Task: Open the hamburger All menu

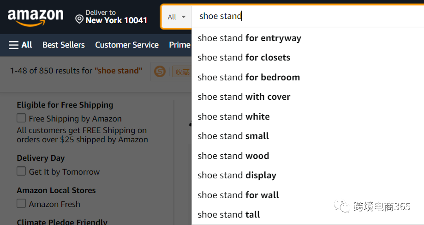Action: [x=20, y=45]
